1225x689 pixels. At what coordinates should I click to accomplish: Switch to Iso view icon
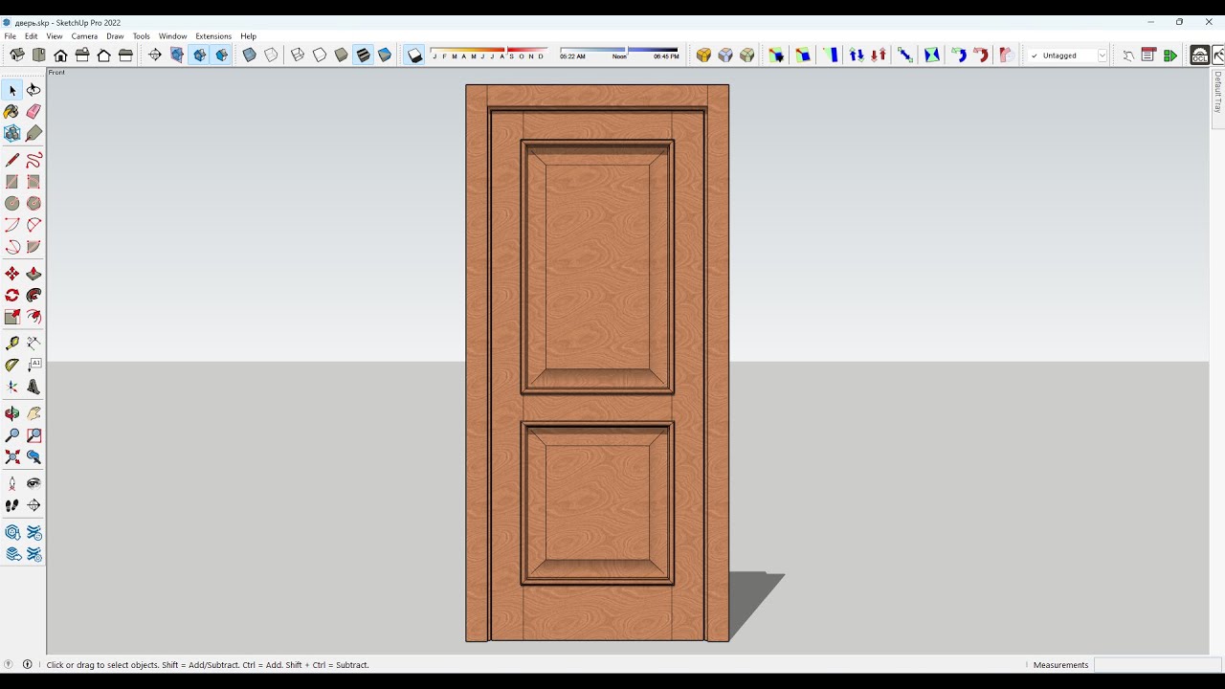17,56
